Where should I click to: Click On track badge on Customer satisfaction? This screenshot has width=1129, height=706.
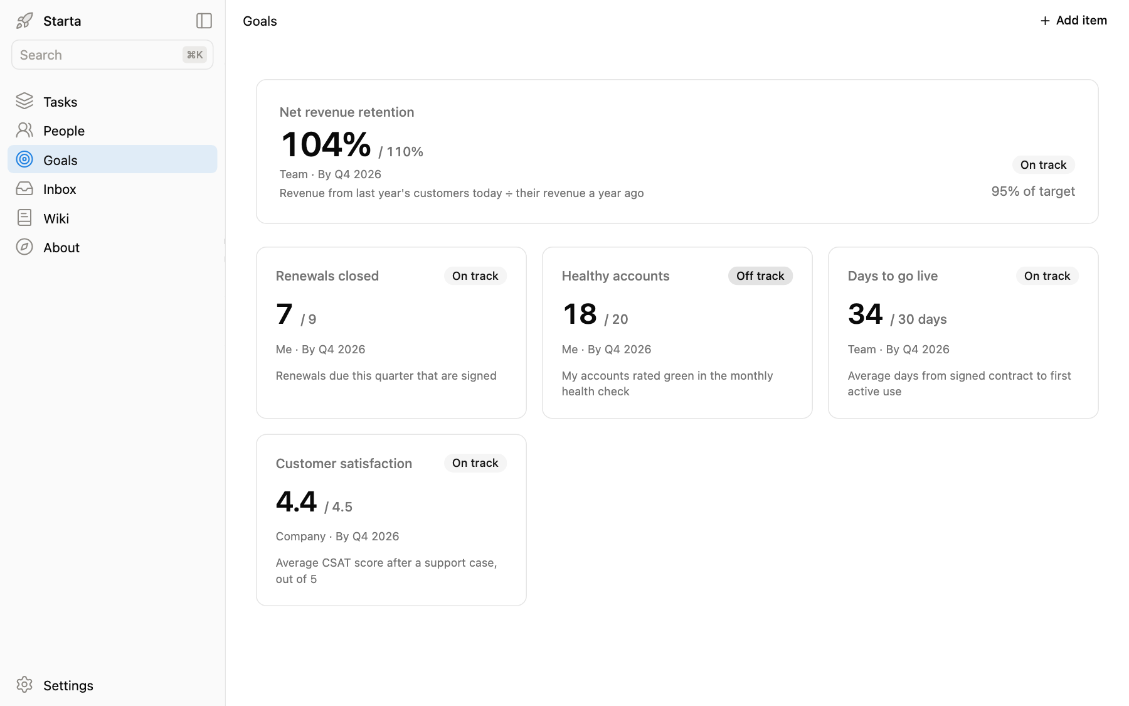[x=475, y=463]
